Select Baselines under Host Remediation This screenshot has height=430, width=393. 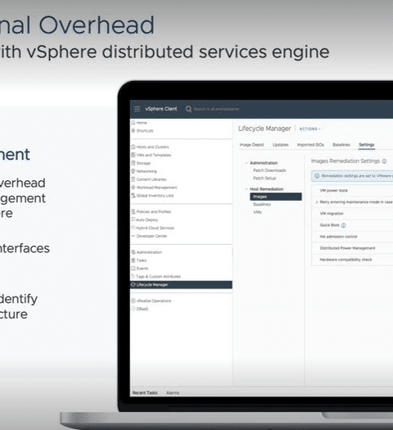click(262, 204)
